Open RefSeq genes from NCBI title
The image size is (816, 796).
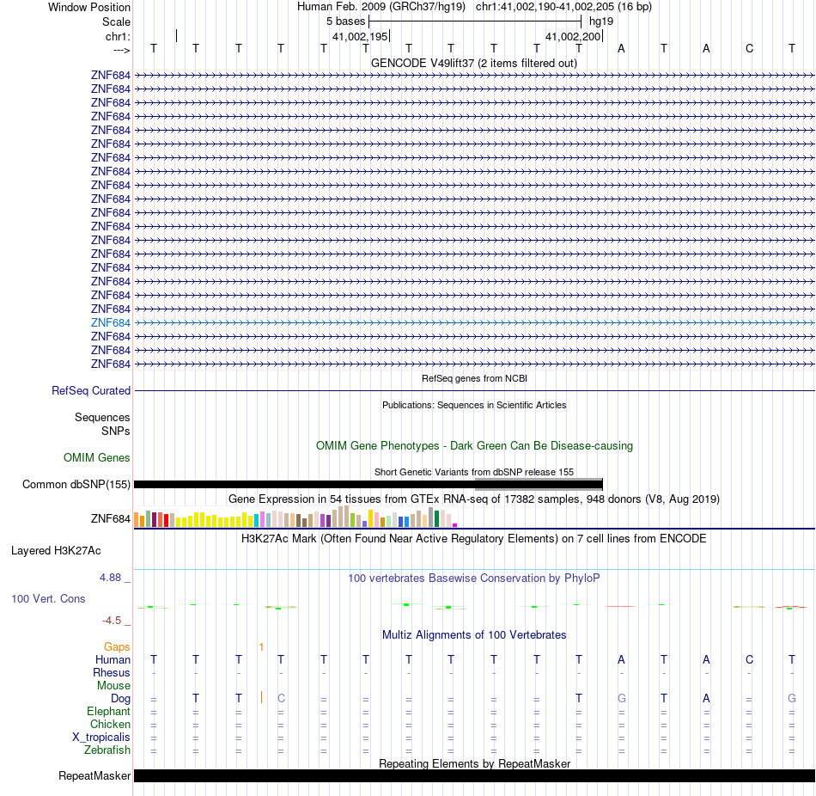[474, 378]
